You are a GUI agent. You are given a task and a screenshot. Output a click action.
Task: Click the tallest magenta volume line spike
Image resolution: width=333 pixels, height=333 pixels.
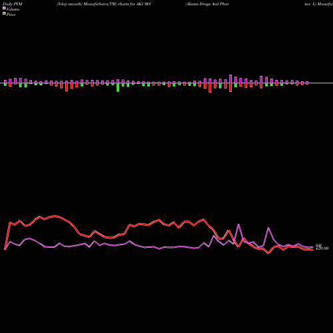[238, 224]
